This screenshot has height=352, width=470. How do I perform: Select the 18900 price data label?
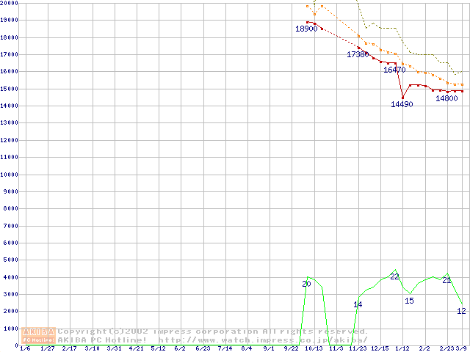click(x=305, y=29)
